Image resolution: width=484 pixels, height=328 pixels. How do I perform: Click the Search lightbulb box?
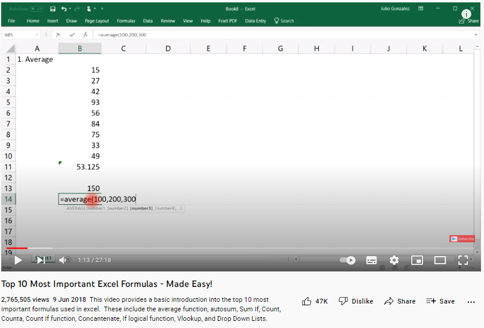pyautogui.click(x=284, y=21)
